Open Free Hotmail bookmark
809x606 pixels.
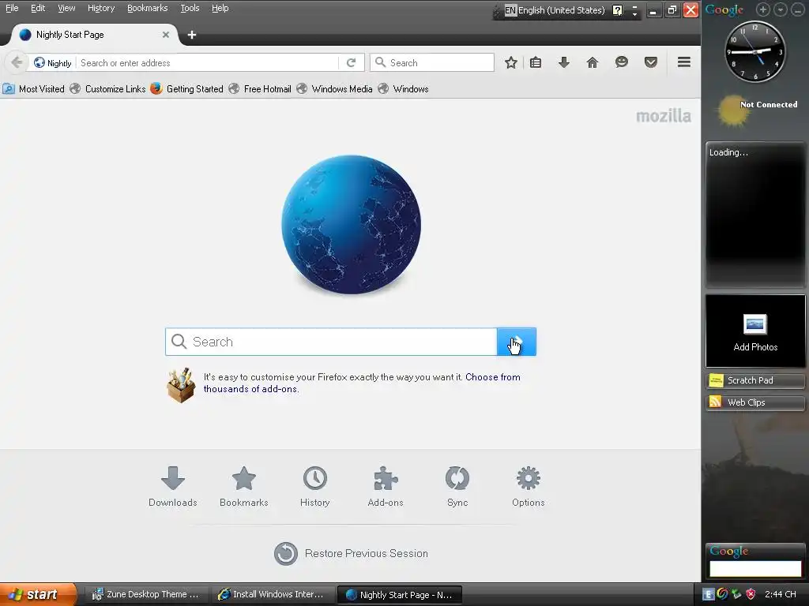[x=260, y=88]
